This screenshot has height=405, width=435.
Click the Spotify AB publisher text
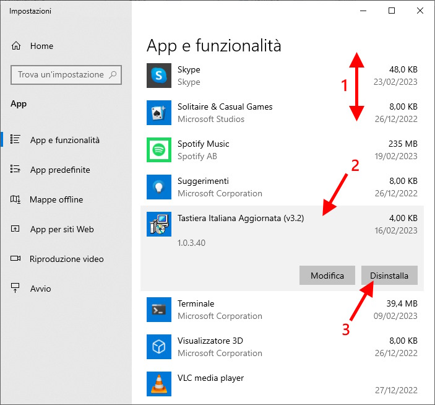click(x=197, y=156)
